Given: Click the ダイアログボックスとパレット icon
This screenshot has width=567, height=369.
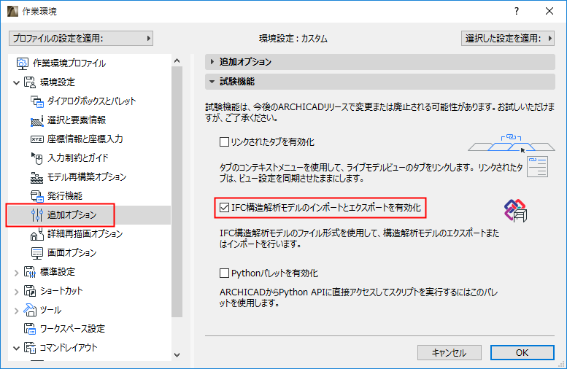Looking at the screenshot, I should click(x=37, y=101).
